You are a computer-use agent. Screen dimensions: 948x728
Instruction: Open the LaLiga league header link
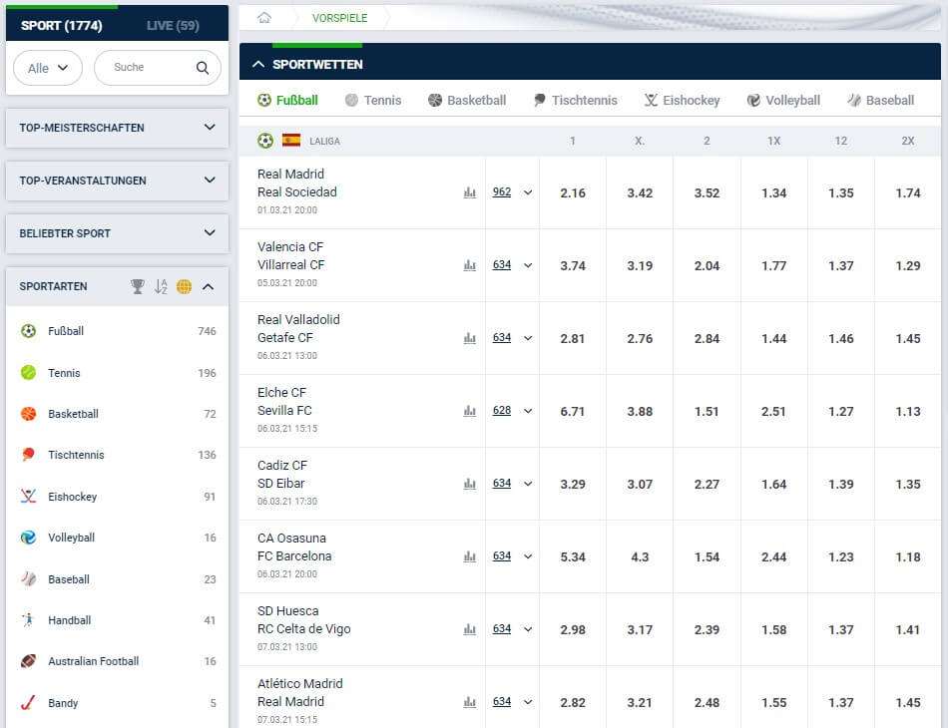pos(324,142)
